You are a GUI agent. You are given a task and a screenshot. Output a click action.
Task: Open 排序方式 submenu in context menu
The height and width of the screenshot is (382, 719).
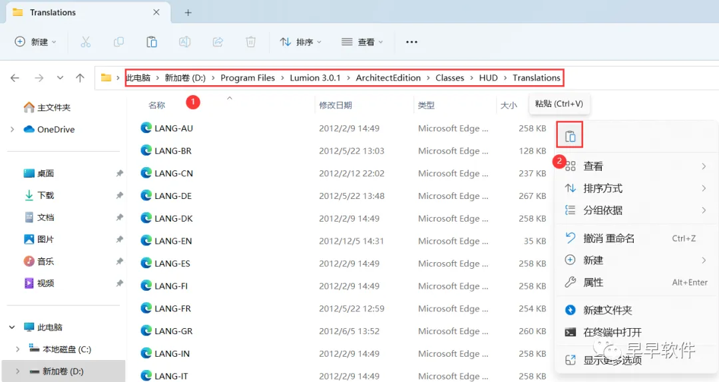pyautogui.click(x=636, y=188)
